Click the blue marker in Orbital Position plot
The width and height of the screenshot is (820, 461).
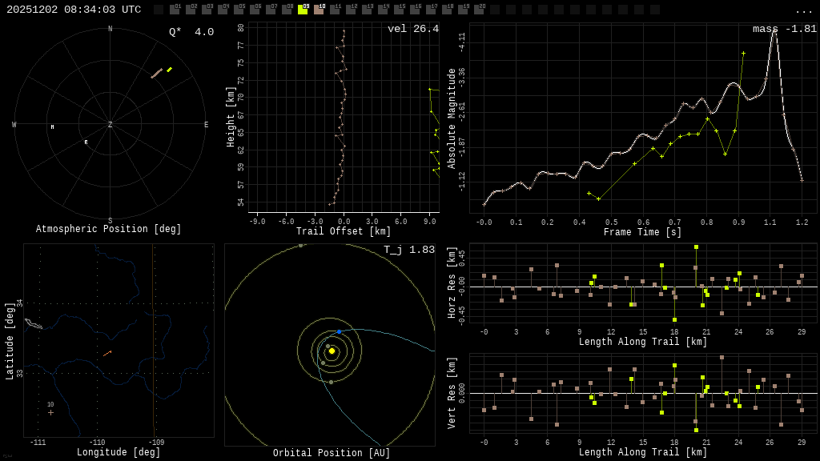pyautogui.click(x=339, y=330)
